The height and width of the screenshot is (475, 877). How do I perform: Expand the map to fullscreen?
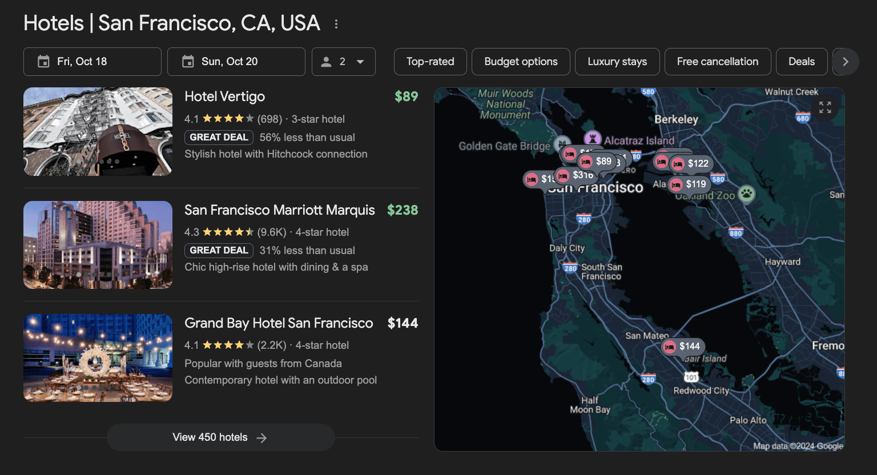pyautogui.click(x=825, y=107)
